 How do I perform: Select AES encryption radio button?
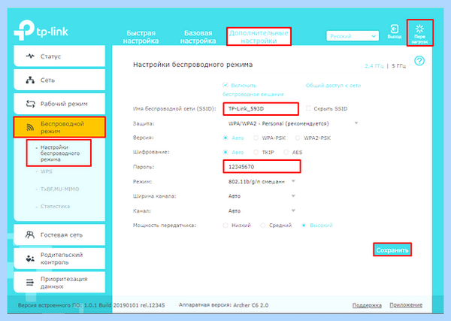point(286,152)
